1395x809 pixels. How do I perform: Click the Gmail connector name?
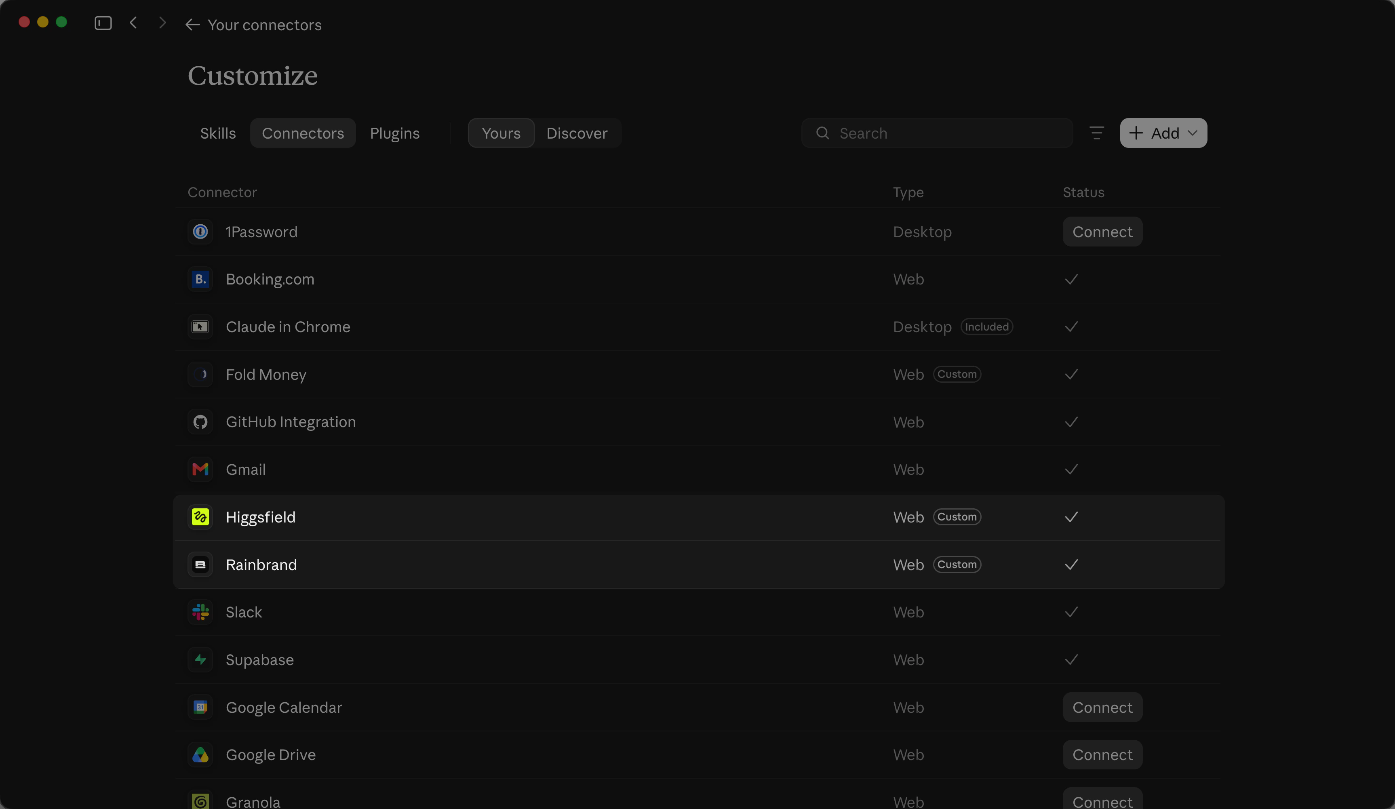click(x=246, y=470)
